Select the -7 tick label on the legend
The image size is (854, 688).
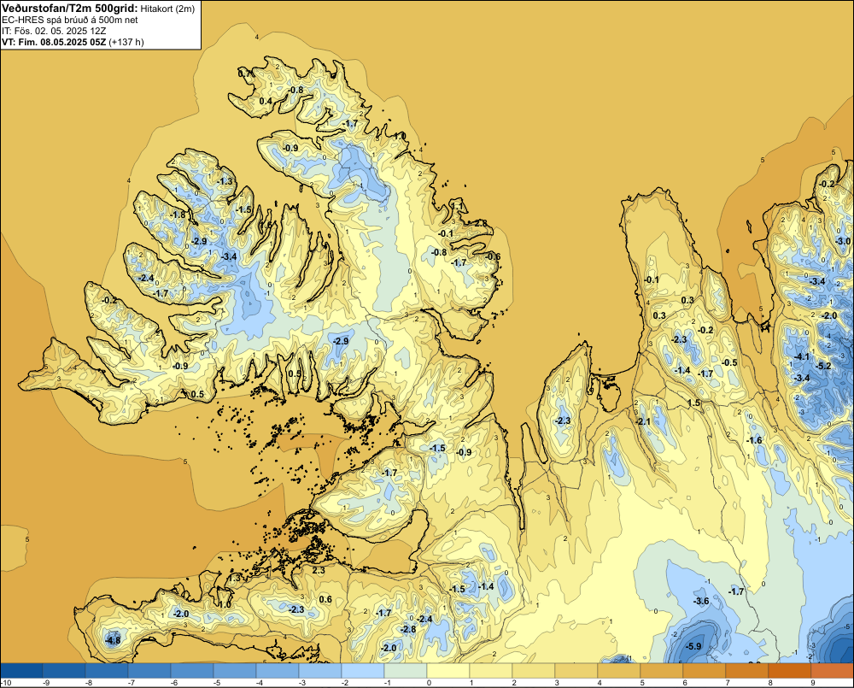pyautogui.click(x=132, y=683)
